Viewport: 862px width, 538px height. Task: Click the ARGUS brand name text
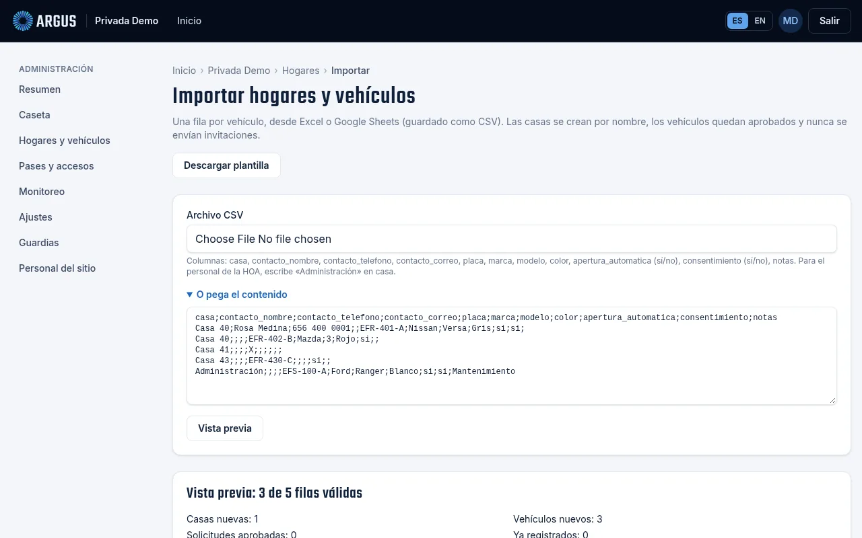coord(57,21)
